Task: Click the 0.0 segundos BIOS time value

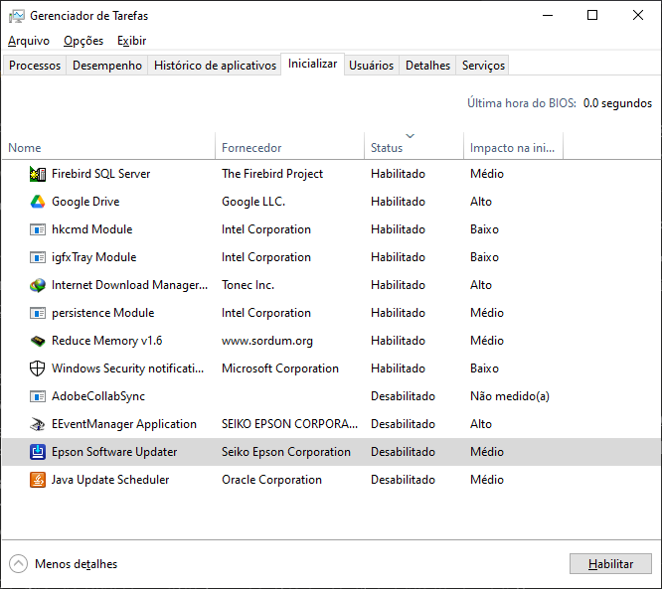Action: (617, 103)
